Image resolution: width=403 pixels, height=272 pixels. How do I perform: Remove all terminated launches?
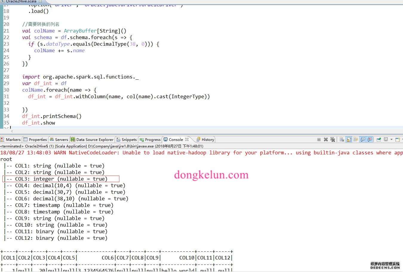333,139
